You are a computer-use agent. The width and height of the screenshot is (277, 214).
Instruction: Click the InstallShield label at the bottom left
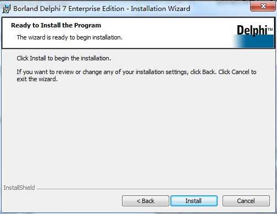point(19,188)
